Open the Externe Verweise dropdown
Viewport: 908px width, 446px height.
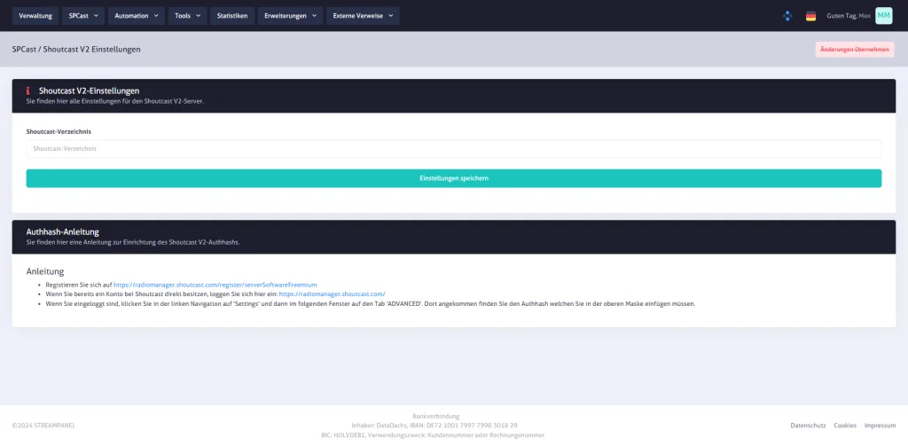tap(363, 16)
